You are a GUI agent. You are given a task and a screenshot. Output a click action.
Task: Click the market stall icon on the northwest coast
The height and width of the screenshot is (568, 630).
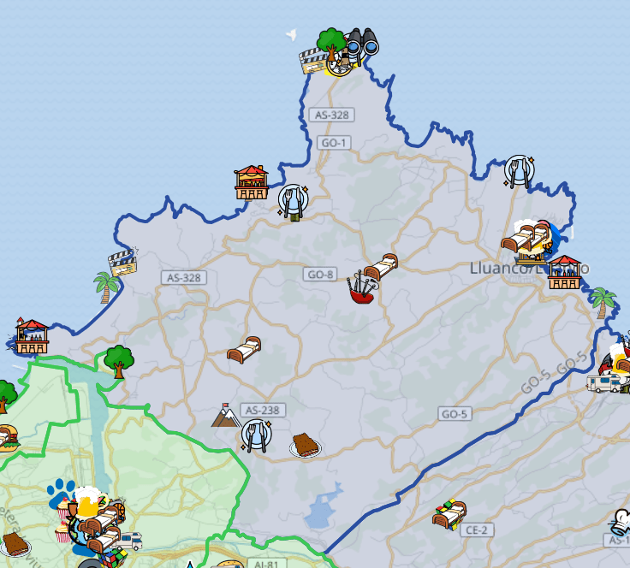(x=252, y=182)
